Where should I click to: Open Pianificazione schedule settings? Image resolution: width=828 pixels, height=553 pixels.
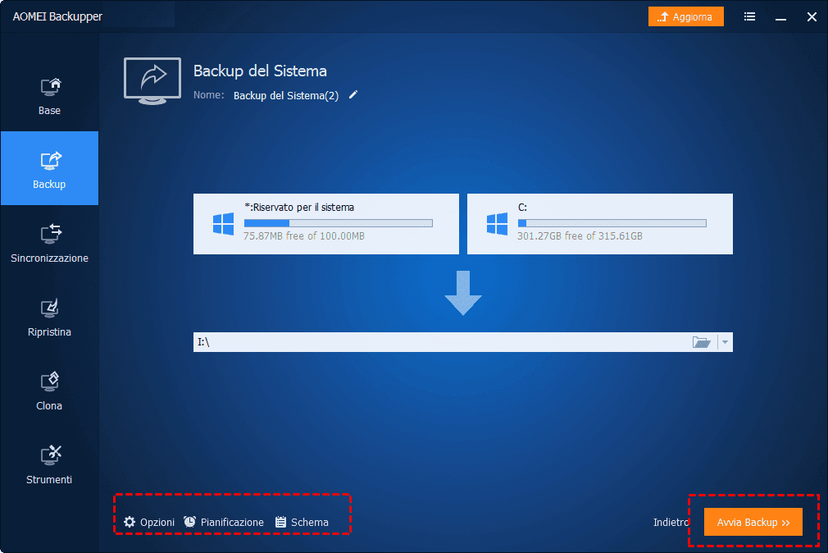click(x=224, y=523)
